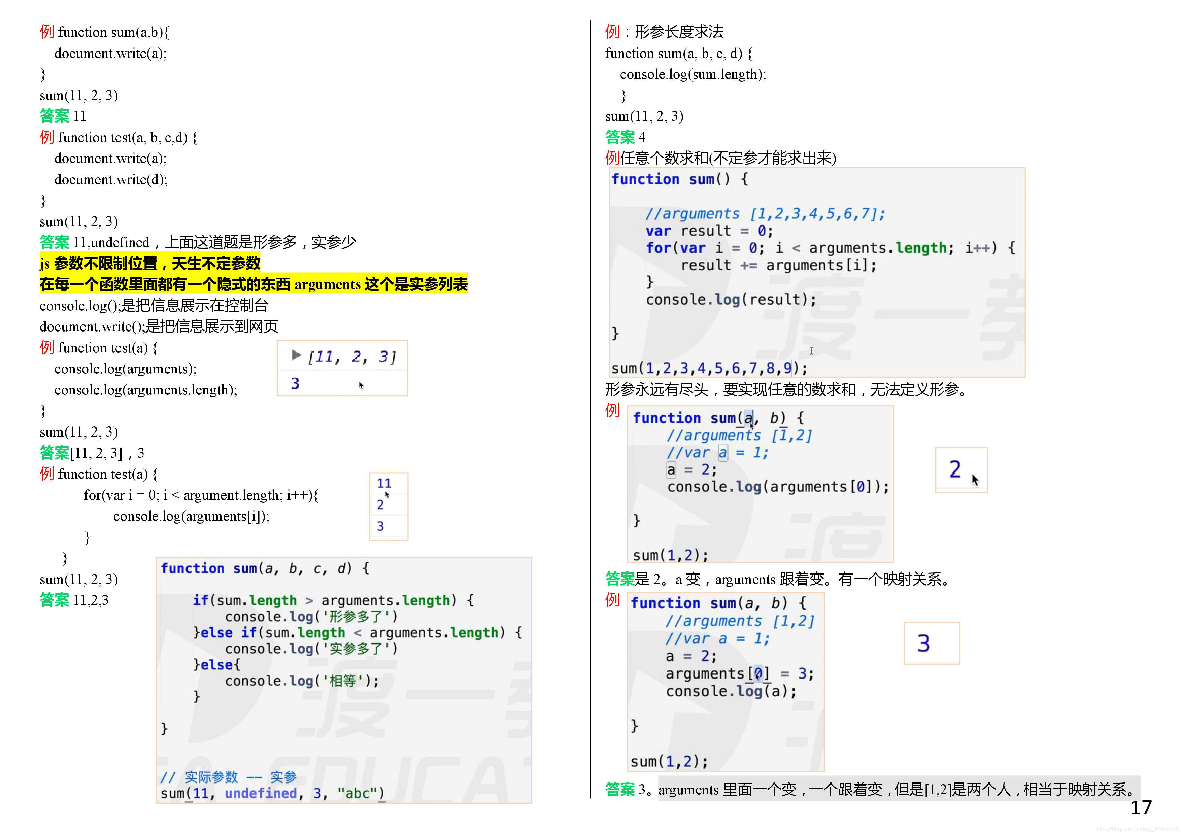Screen dimensions: 1181x835
Task: Click the code line 'console.log(arguments[0]);'
Action: pyautogui.click(x=778, y=486)
